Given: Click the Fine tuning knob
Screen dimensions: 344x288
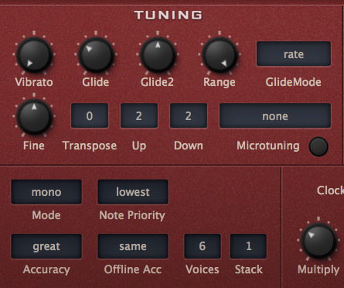Looking at the screenshot, I should coord(34,116).
